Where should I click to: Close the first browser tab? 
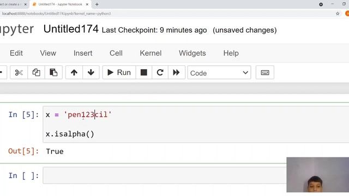[26, 4]
